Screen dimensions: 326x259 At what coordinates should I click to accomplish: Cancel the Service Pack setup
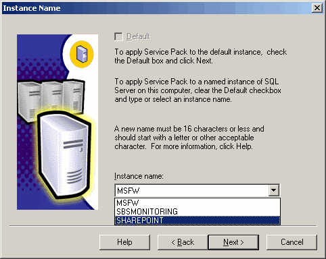[292, 242]
